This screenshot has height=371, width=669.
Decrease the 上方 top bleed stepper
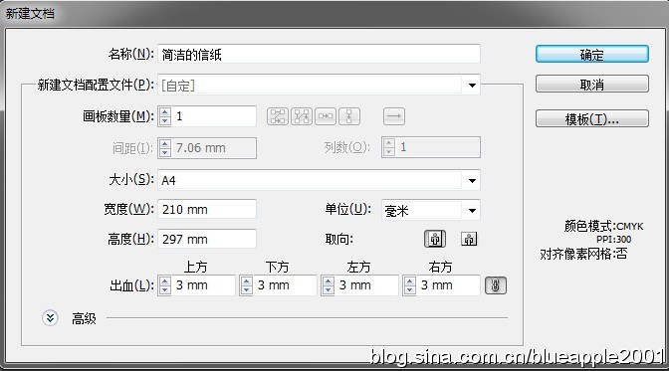pos(164,290)
